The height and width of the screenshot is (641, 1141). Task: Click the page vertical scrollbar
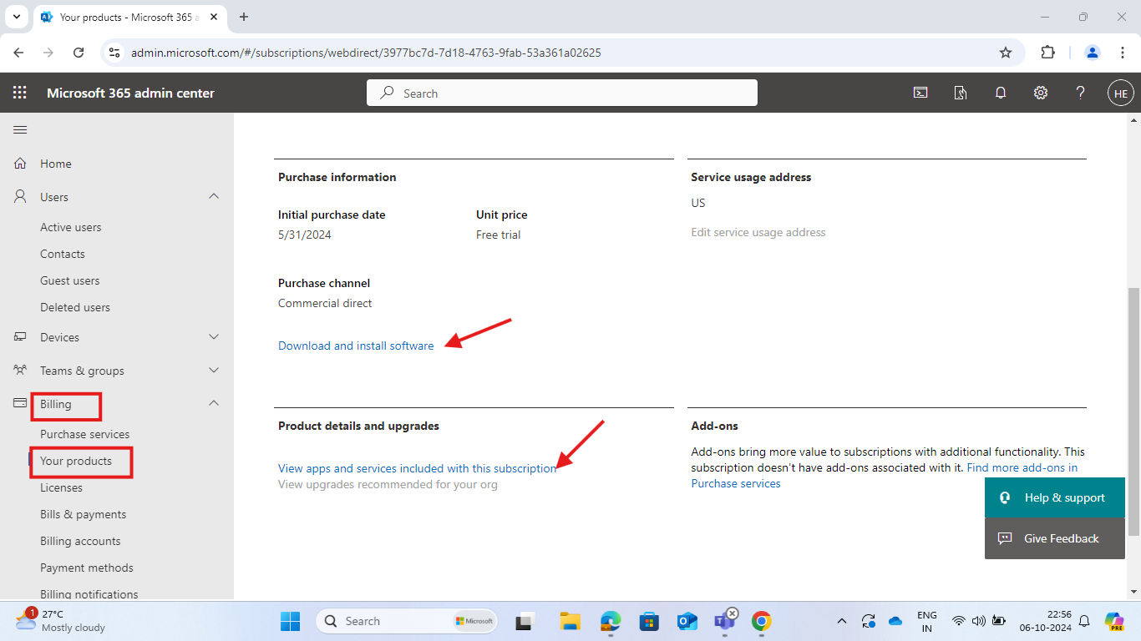[x=1133, y=411]
